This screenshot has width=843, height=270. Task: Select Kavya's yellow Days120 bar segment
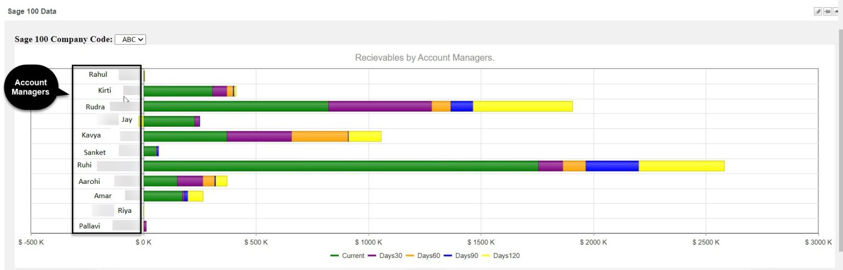[x=365, y=136]
